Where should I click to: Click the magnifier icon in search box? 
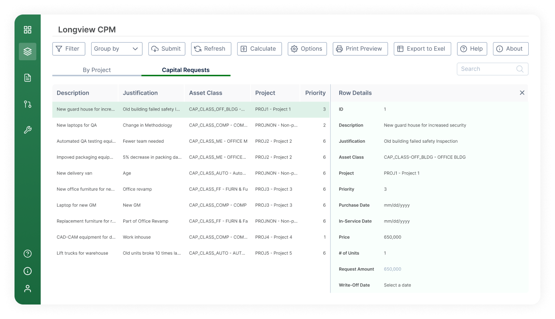520,69
